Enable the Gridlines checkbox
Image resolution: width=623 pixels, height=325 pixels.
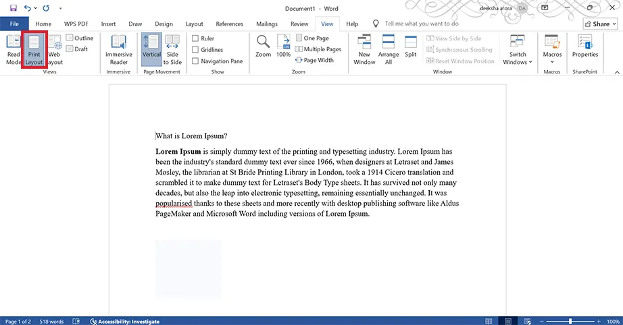[195, 49]
